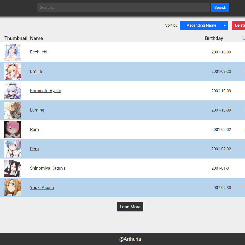The width and height of the screenshot is (245, 245).
Task: Open the Shinomiya Kaguya name link
Action: click(48, 168)
